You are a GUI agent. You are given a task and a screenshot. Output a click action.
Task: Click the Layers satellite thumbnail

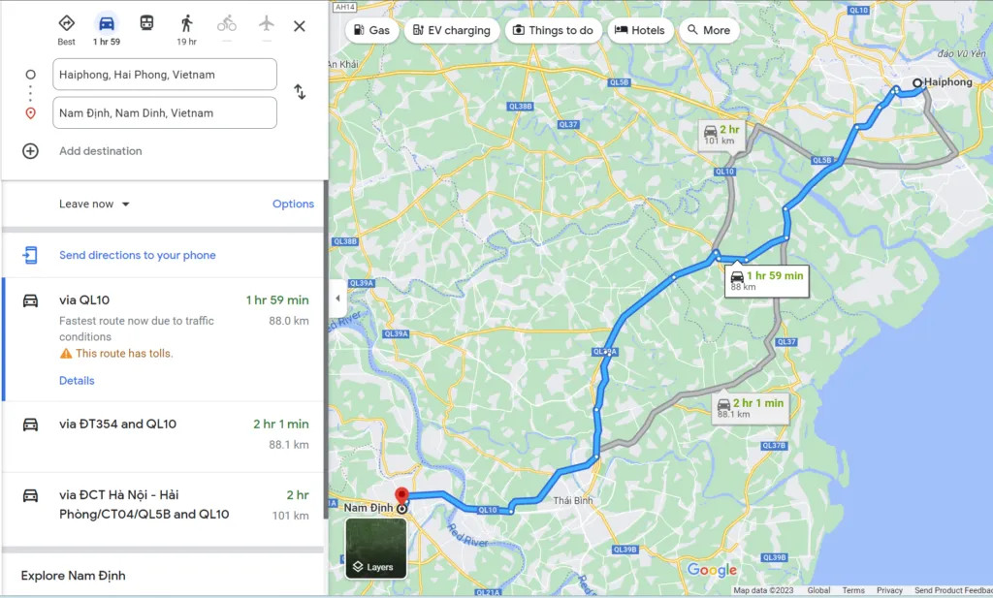click(375, 548)
